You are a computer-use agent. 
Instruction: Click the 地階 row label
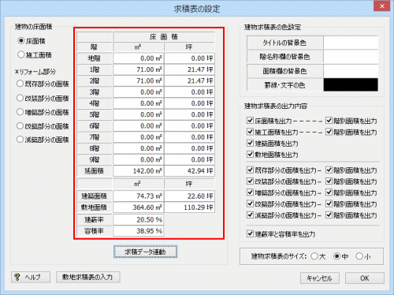click(95, 58)
